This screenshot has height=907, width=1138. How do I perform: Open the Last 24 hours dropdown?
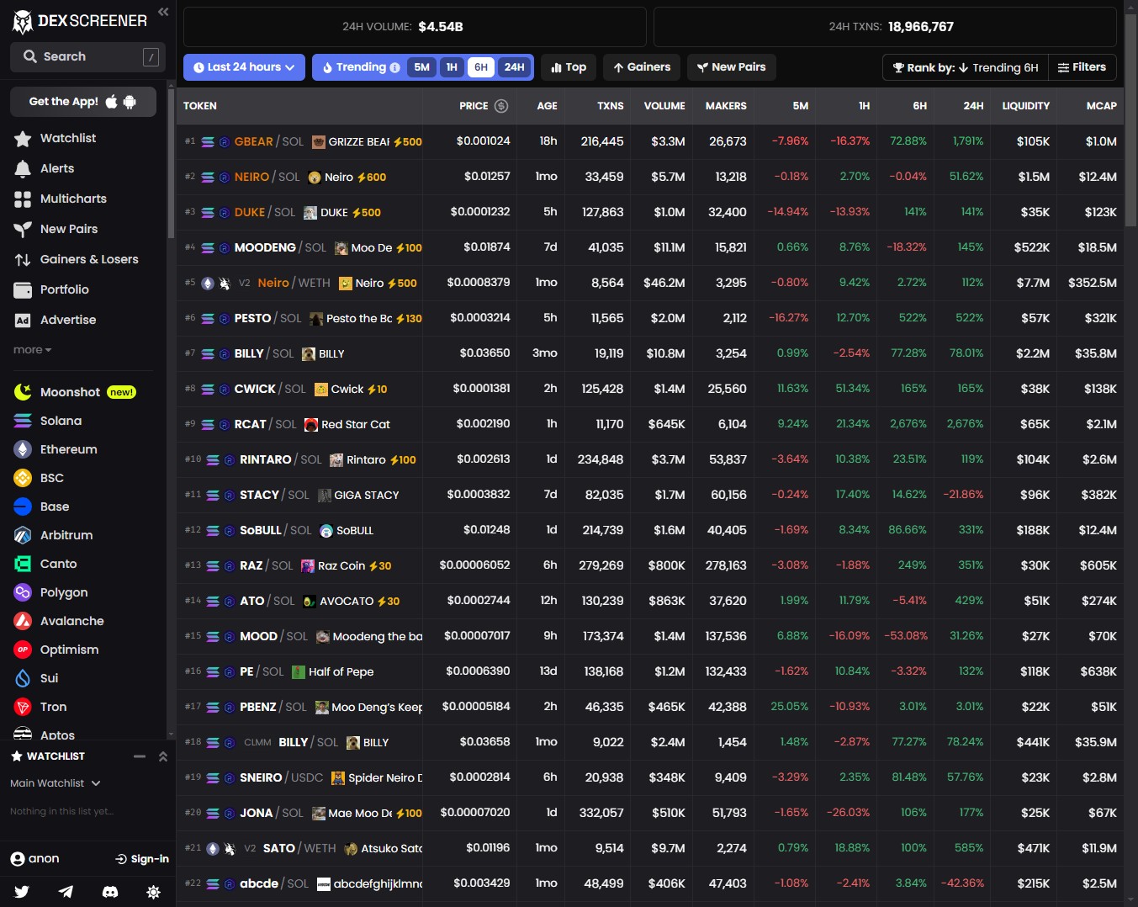(243, 66)
